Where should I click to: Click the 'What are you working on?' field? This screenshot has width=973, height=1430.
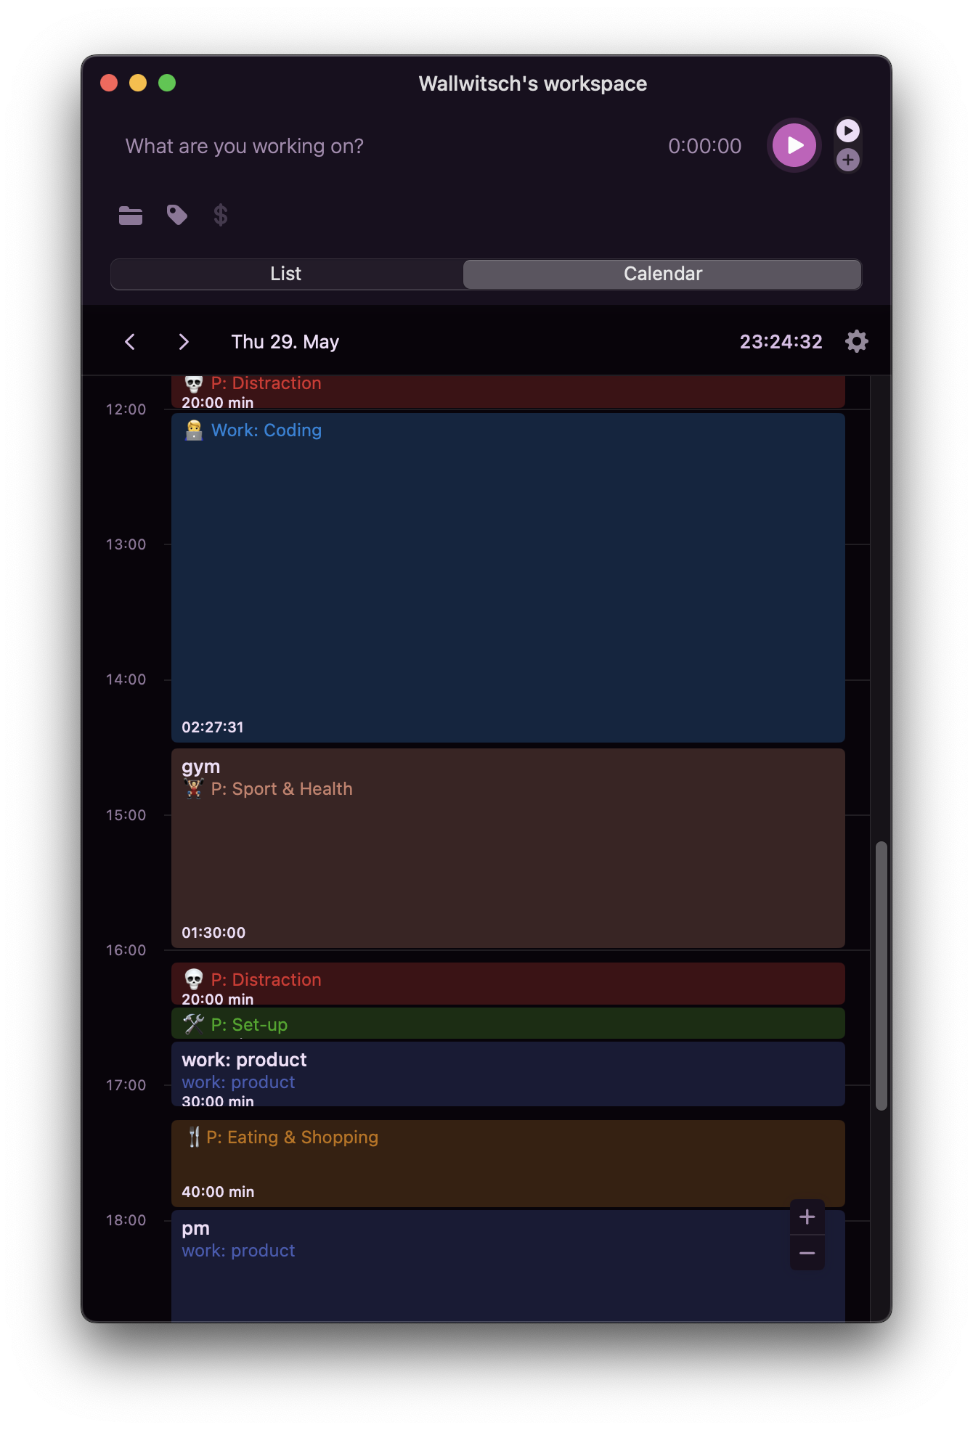(x=245, y=146)
